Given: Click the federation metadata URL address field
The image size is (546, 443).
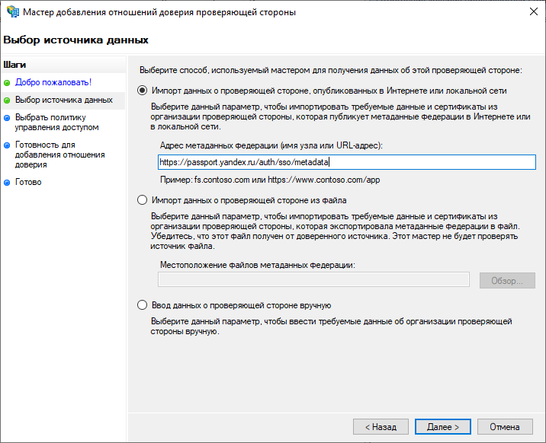Looking at the screenshot, I should [347, 162].
